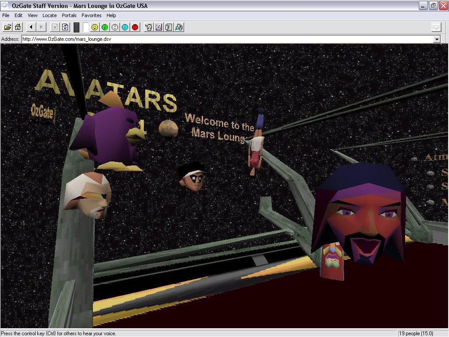Image resolution: width=449 pixels, height=337 pixels.
Task: Open the Locate menu
Action: pyautogui.click(x=50, y=15)
